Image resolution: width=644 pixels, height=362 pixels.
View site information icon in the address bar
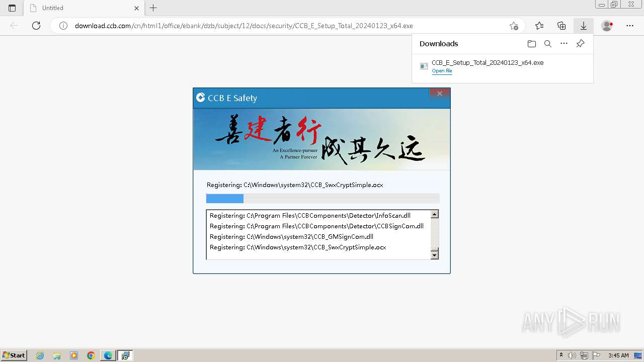tap(63, 26)
